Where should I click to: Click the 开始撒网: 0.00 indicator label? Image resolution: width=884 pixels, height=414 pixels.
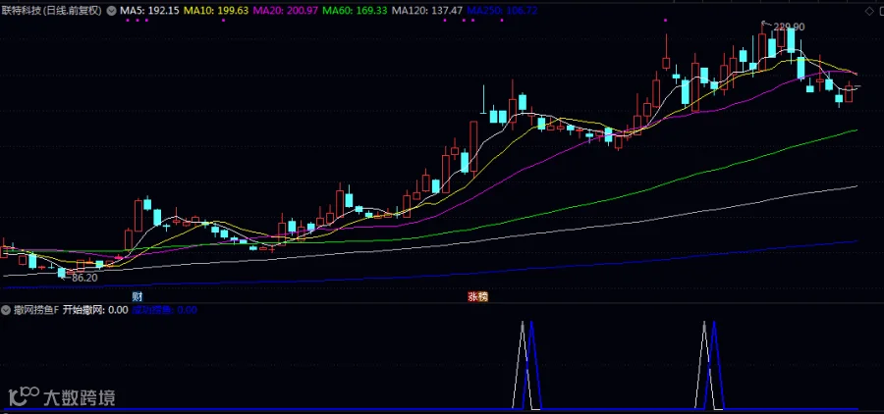(95, 310)
